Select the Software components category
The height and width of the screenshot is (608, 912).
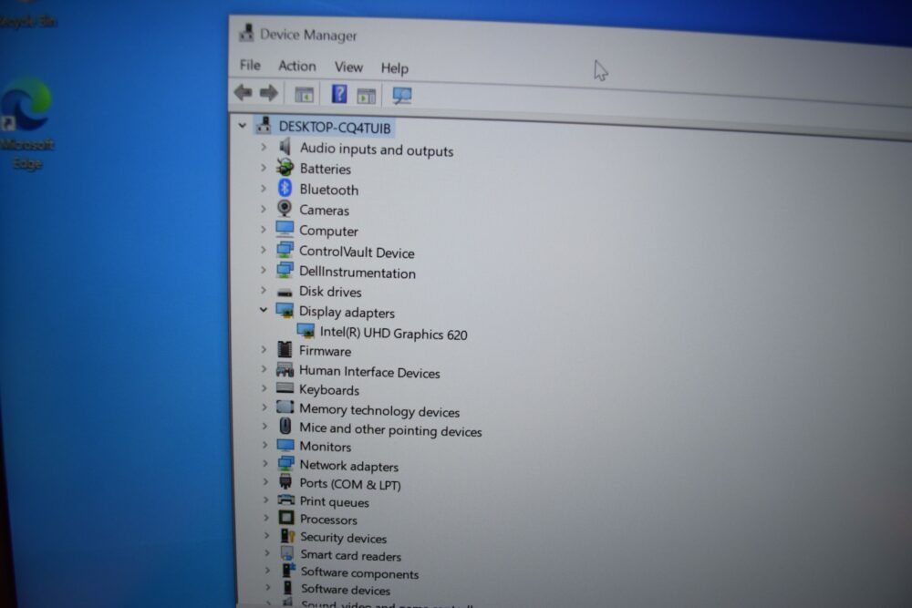click(359, 572)
